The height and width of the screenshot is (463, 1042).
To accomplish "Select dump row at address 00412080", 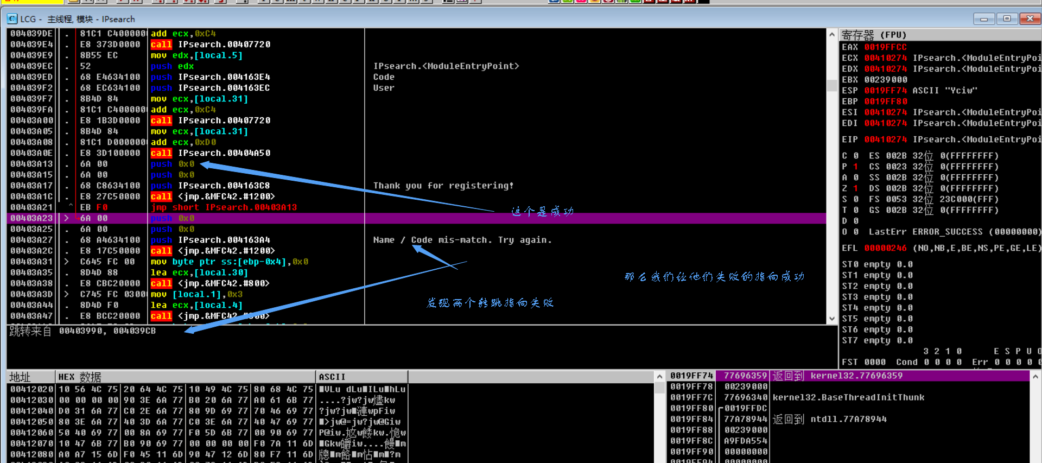I will (207, 454).
